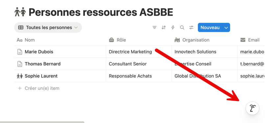
Task: Select the Global Distribution SA cell
Action: click(205, 76)
